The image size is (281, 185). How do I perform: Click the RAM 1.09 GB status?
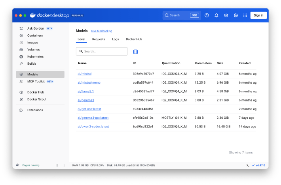tap(80, 165)
